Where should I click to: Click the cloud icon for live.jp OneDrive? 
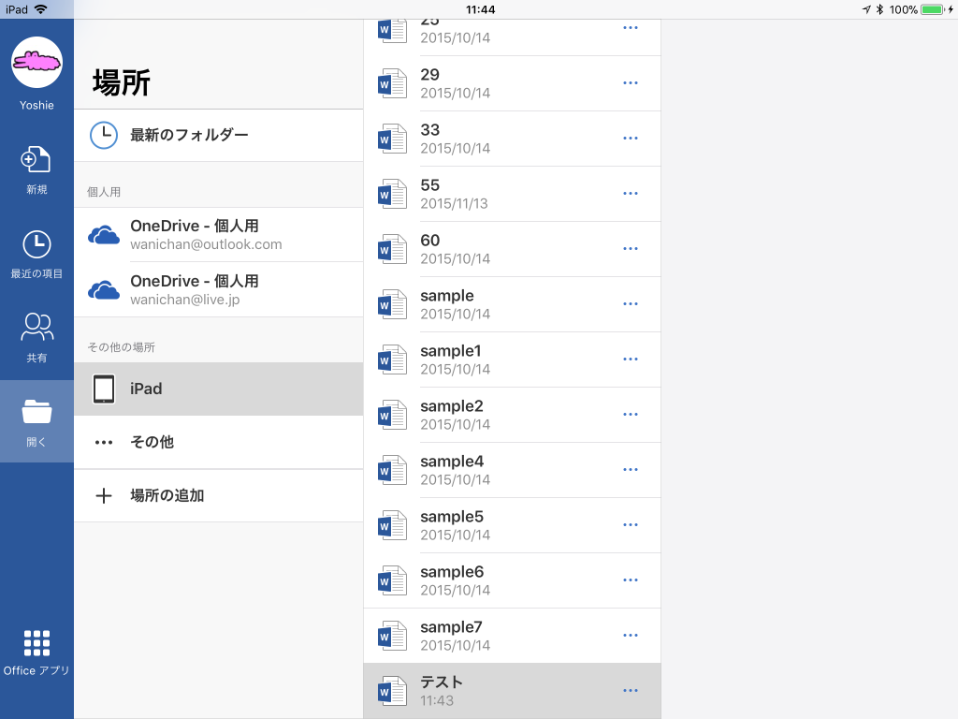click(x=104, y=290)
